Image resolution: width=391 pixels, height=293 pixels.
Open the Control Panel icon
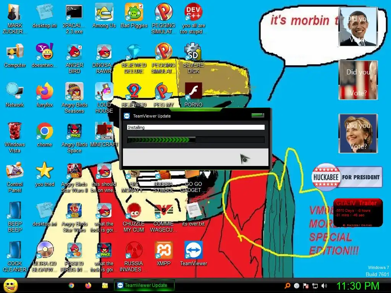[x=15, y=177]
